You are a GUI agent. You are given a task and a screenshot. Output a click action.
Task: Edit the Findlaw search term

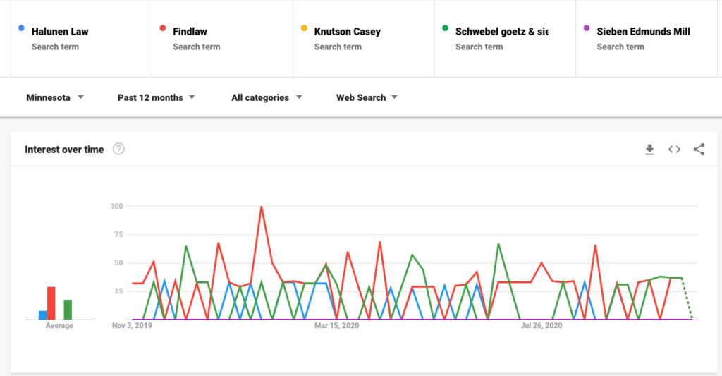[190, 32]
